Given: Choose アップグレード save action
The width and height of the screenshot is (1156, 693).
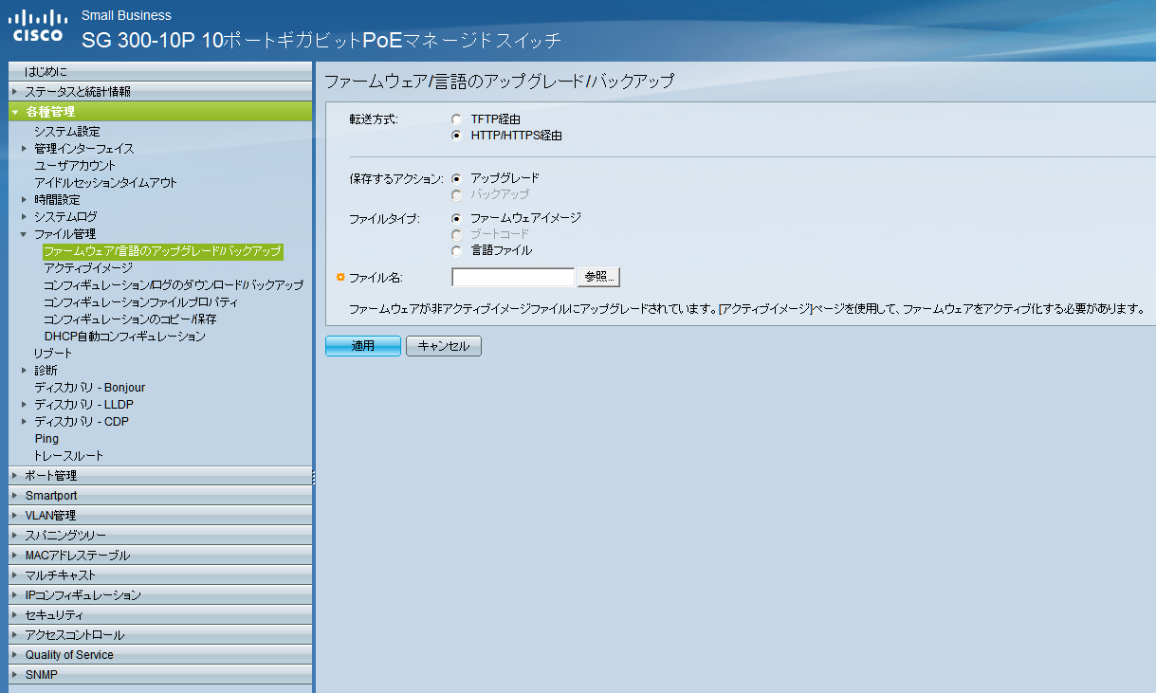Looking at the screenshot, I should (x=457, y=178).
